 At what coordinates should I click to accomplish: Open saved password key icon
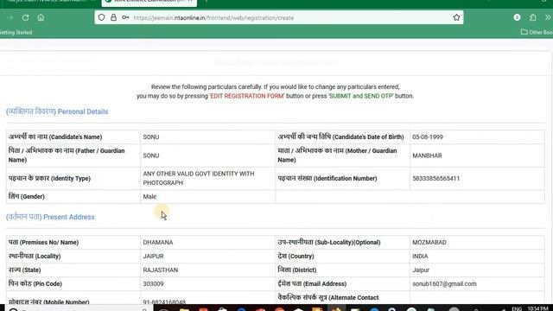click(x=125, y=17)
